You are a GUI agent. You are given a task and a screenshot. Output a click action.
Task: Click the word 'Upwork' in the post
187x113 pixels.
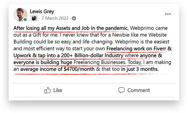22,55
